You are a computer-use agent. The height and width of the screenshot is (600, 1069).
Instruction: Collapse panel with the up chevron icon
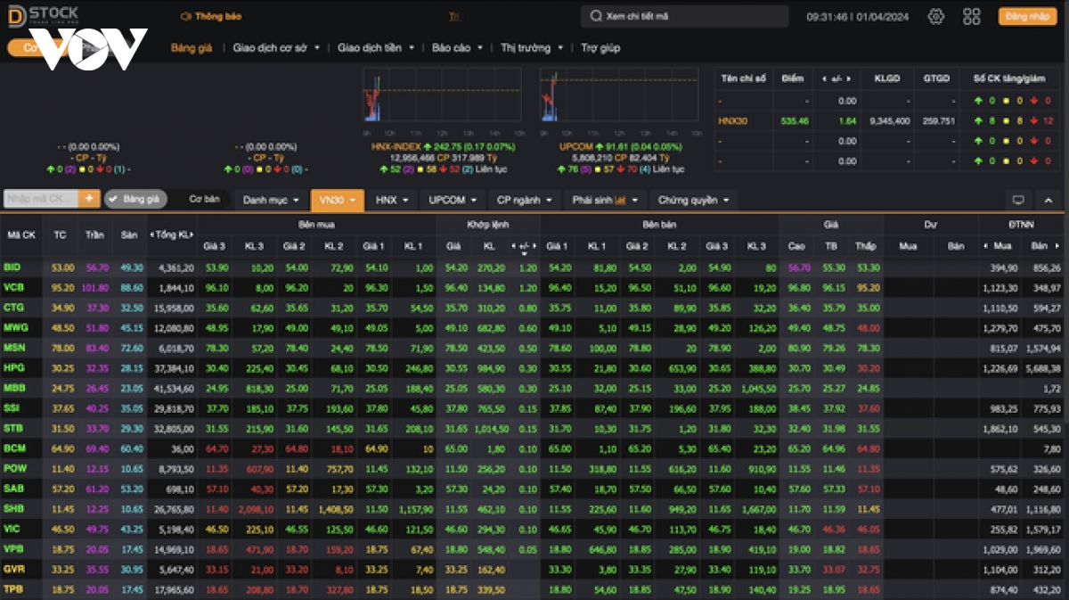tap(1049, 200)
